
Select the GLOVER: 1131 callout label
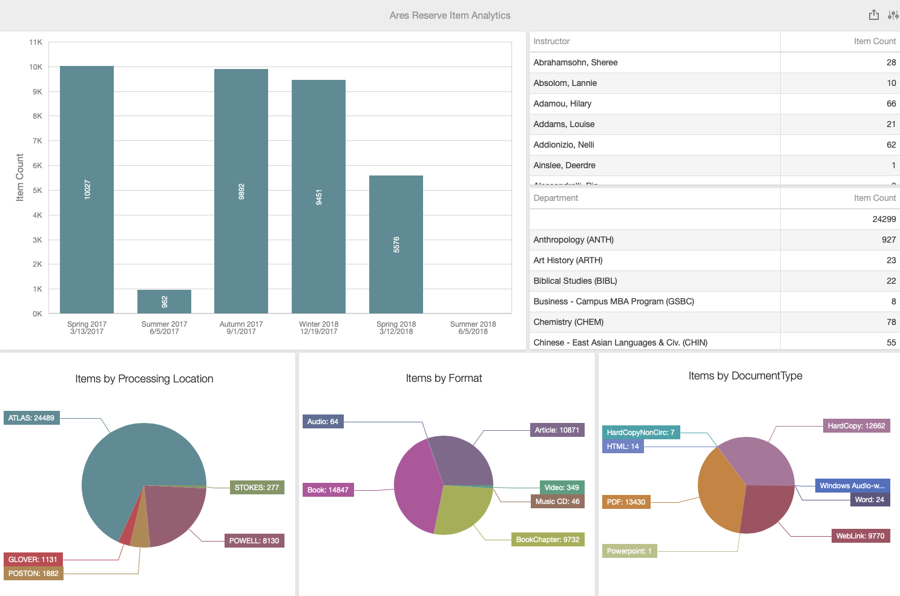click(x=33, y=559)
